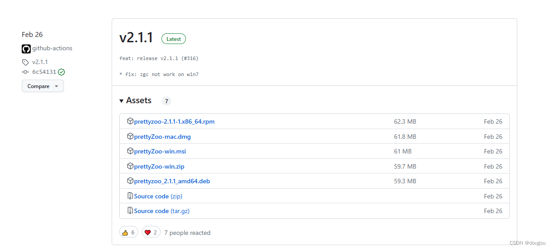Image resolution: width=552 pixels, height=250 pixels.
Task: Download prettyZoo-win.msi installer
Action: [160, 151]
